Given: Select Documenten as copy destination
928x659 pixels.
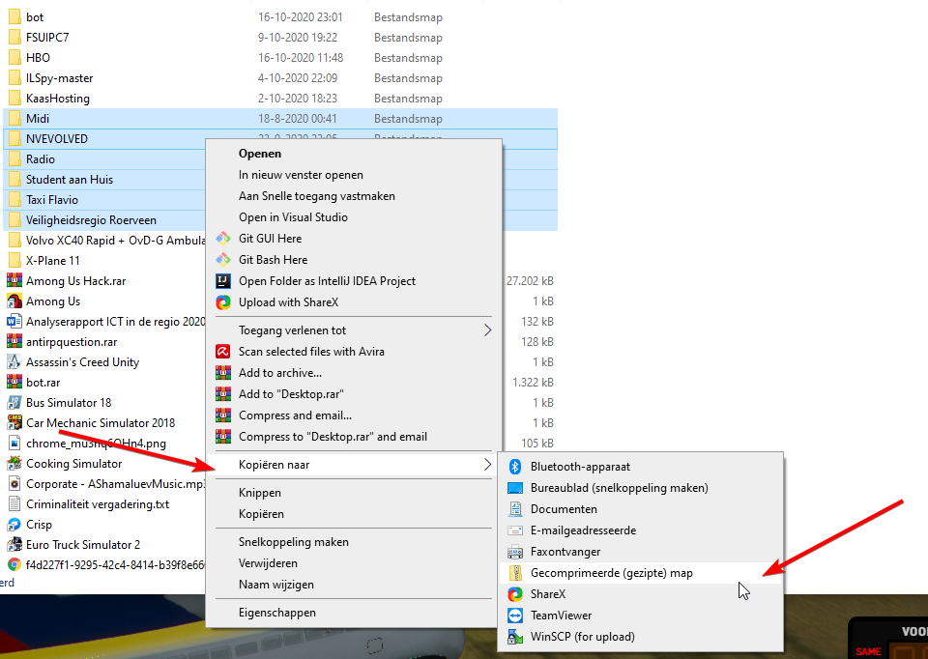Looking at the screenshot, I should pyautogui.click(x=564, y=509).
